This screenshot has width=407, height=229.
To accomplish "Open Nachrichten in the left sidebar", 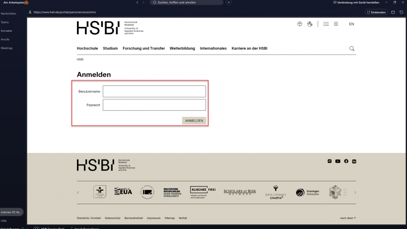I will point(8,14).
